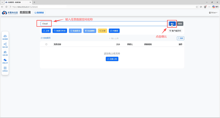The height and width of the screenshot is (118, 220).
Task: Reload the page with browser refresh icon
Action: coord(6,7)
